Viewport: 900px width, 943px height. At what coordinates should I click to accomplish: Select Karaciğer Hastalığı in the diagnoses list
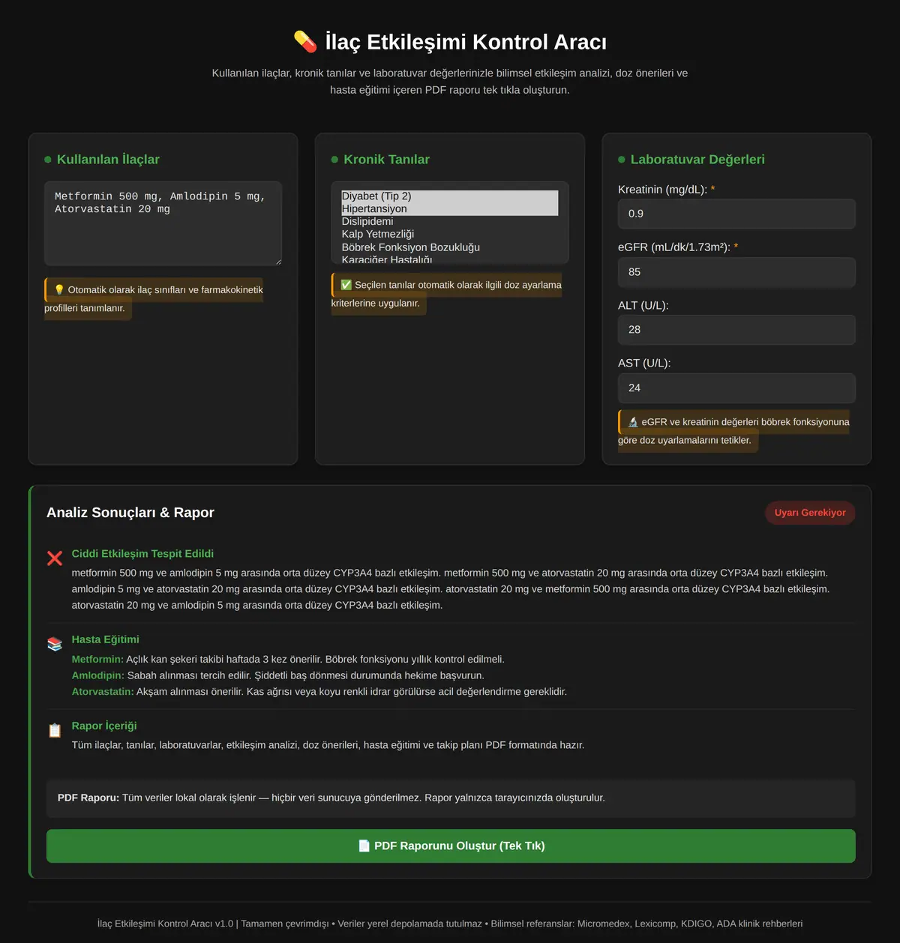pos(450,259)
